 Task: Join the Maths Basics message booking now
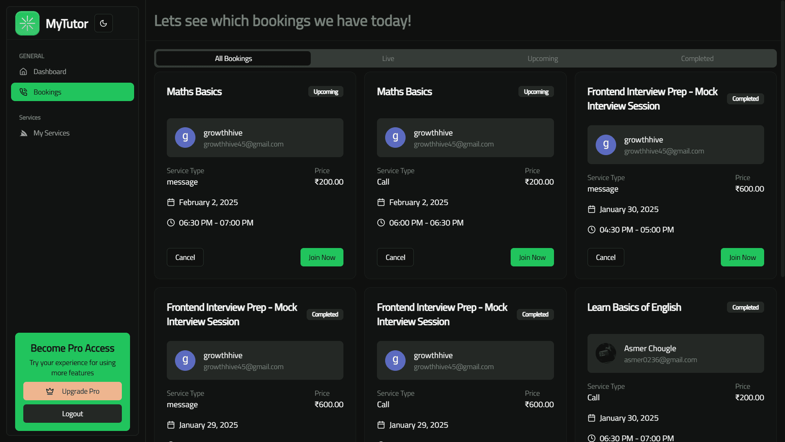click(322, 257)
